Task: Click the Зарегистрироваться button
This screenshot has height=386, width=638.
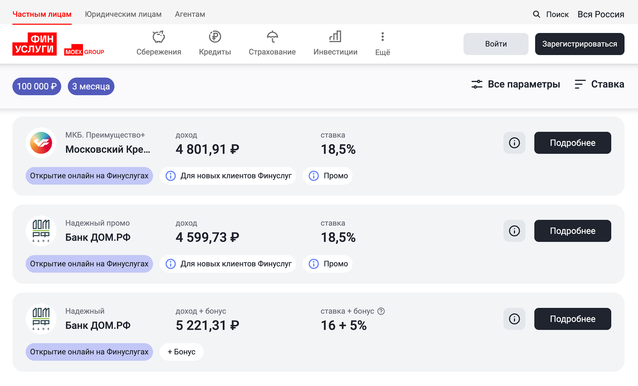Action: [x=580, y=44]
